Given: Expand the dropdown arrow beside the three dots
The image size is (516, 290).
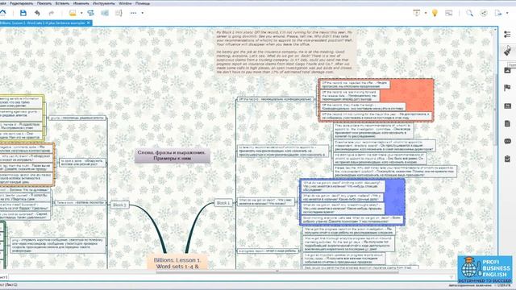Looking at the screenshot, I should 142,13.
